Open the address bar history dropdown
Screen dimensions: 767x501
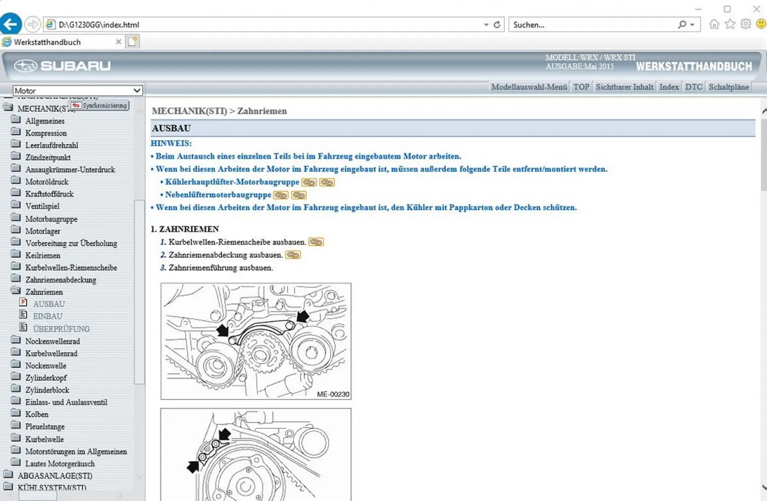487,24
